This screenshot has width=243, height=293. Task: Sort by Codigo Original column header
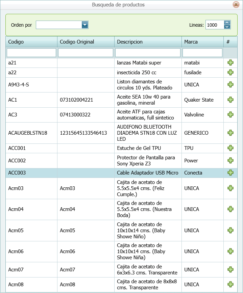coord(86,42)
